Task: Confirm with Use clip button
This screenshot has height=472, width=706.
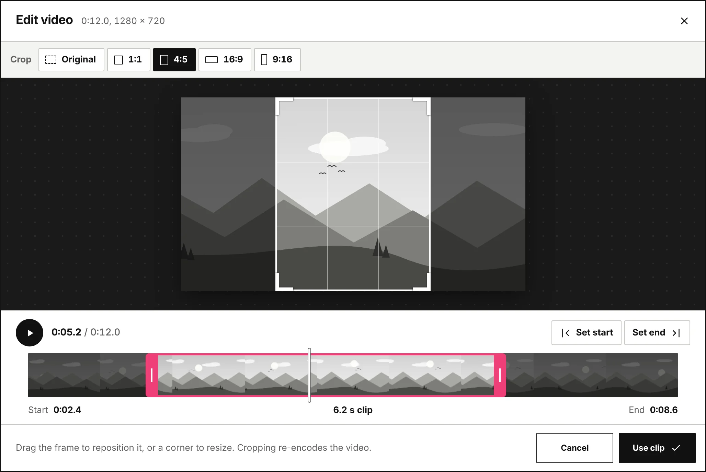Action: click(657, 448)
